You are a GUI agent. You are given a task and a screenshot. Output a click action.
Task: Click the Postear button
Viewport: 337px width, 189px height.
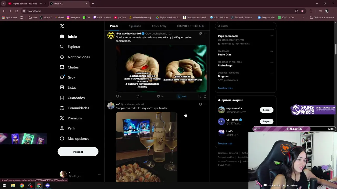[x=78, y=152]
